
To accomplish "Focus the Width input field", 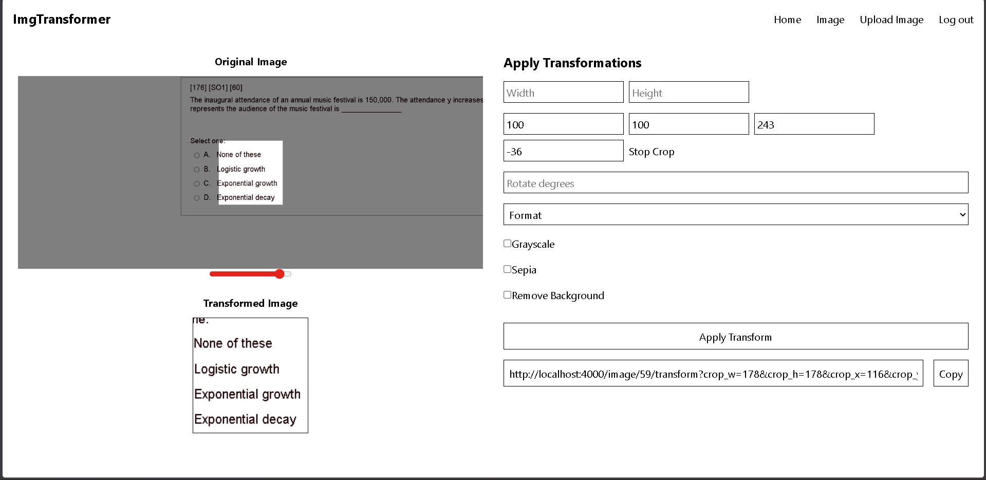I will [x=563, y=93].
